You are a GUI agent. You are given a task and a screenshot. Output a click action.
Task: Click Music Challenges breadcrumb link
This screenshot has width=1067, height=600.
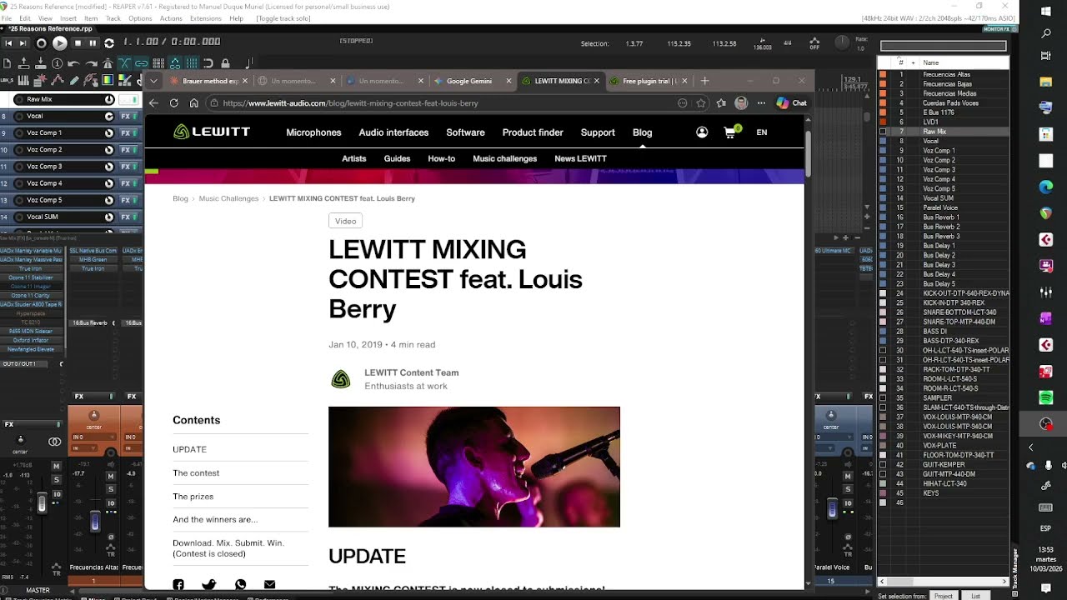tap(228, 198)
